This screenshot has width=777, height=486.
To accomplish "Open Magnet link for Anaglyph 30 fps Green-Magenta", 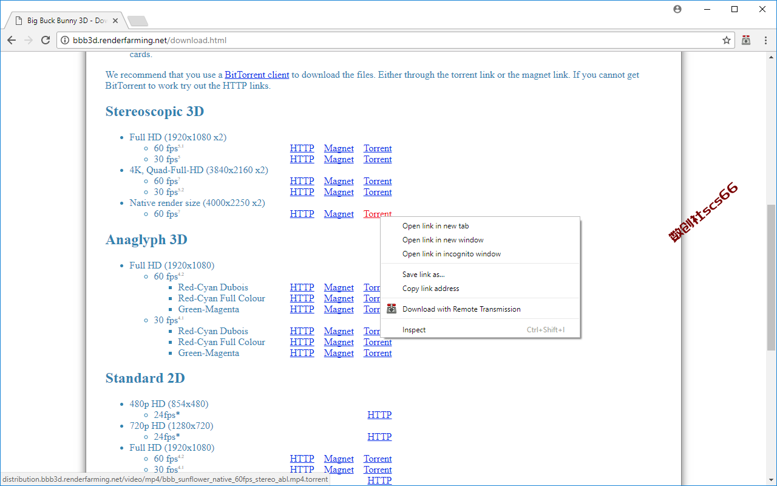I will (x=339, y=353).
